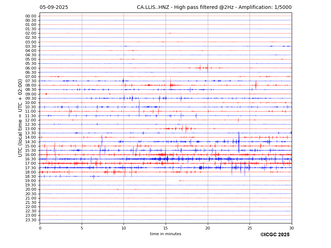
Task: Click the x-axis tick label 15
Action: point(166,228)
